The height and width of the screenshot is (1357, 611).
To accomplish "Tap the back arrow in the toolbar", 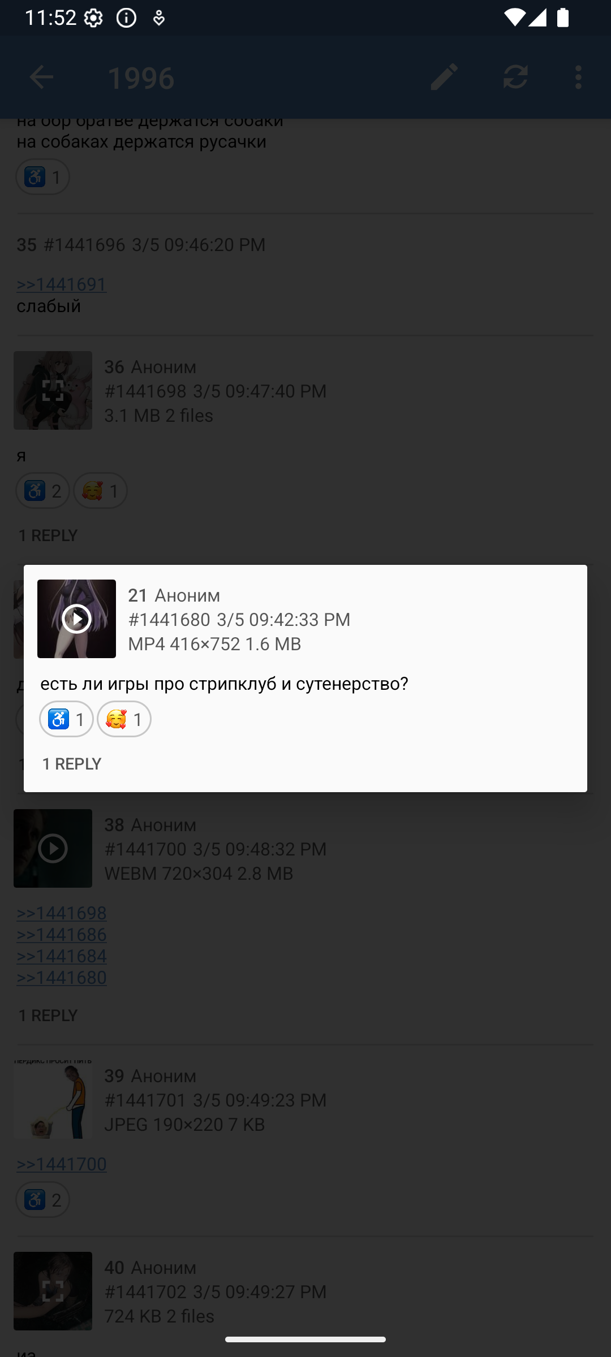I will (41, 77).
